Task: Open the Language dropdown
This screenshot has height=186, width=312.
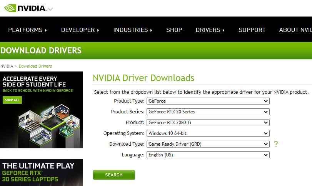Action: coord(208,154)
